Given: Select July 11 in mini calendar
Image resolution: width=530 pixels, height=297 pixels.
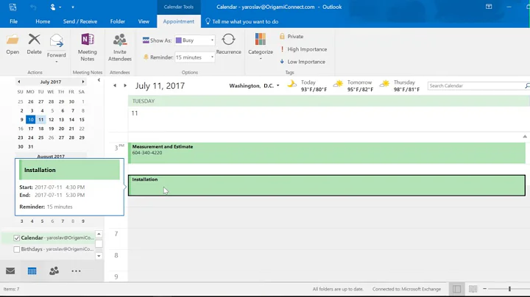Looking at the screenshot, I should point(41,120).
